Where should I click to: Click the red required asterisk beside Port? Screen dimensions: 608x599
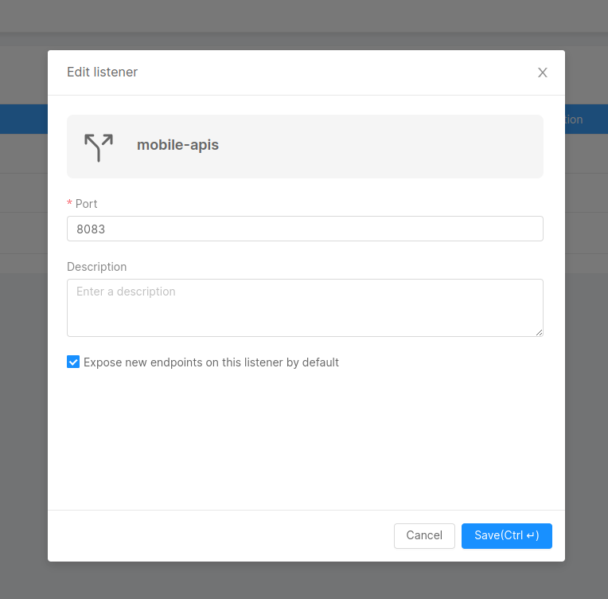(70, 205)
